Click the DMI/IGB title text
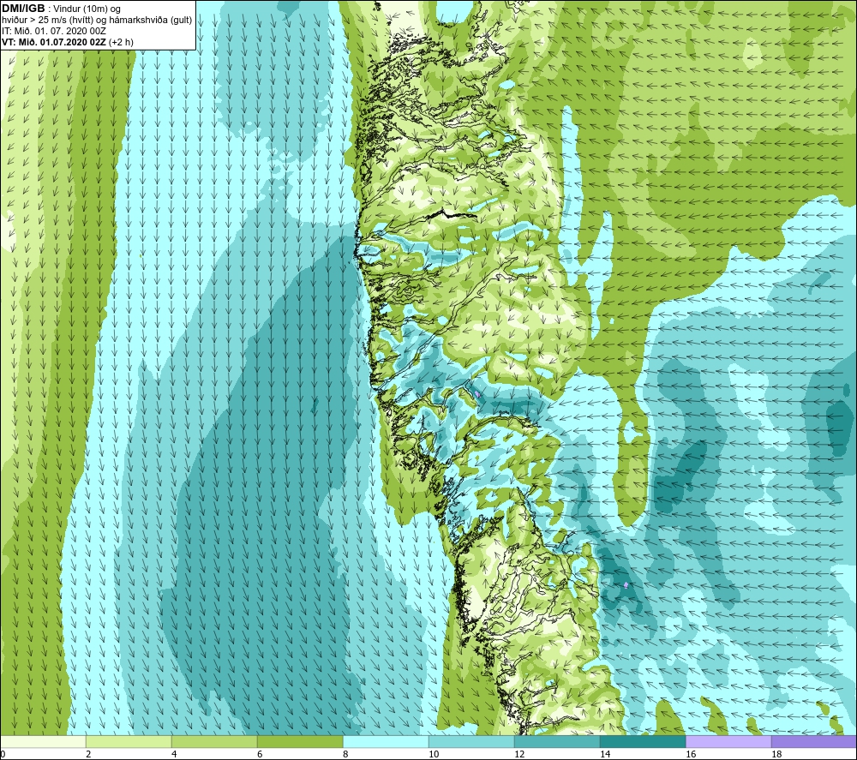This screenshot has width=857, height=760. point(23,9)
